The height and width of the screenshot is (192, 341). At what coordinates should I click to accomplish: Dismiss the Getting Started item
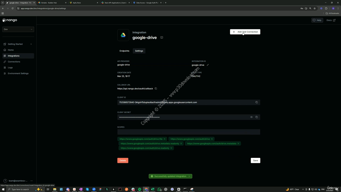coord(31,44)
